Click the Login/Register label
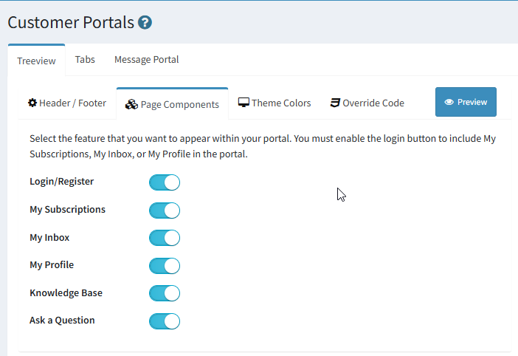 click(62, 182)
